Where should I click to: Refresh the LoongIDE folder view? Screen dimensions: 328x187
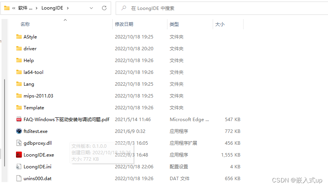pyautogui.click(x=104, y=8)
